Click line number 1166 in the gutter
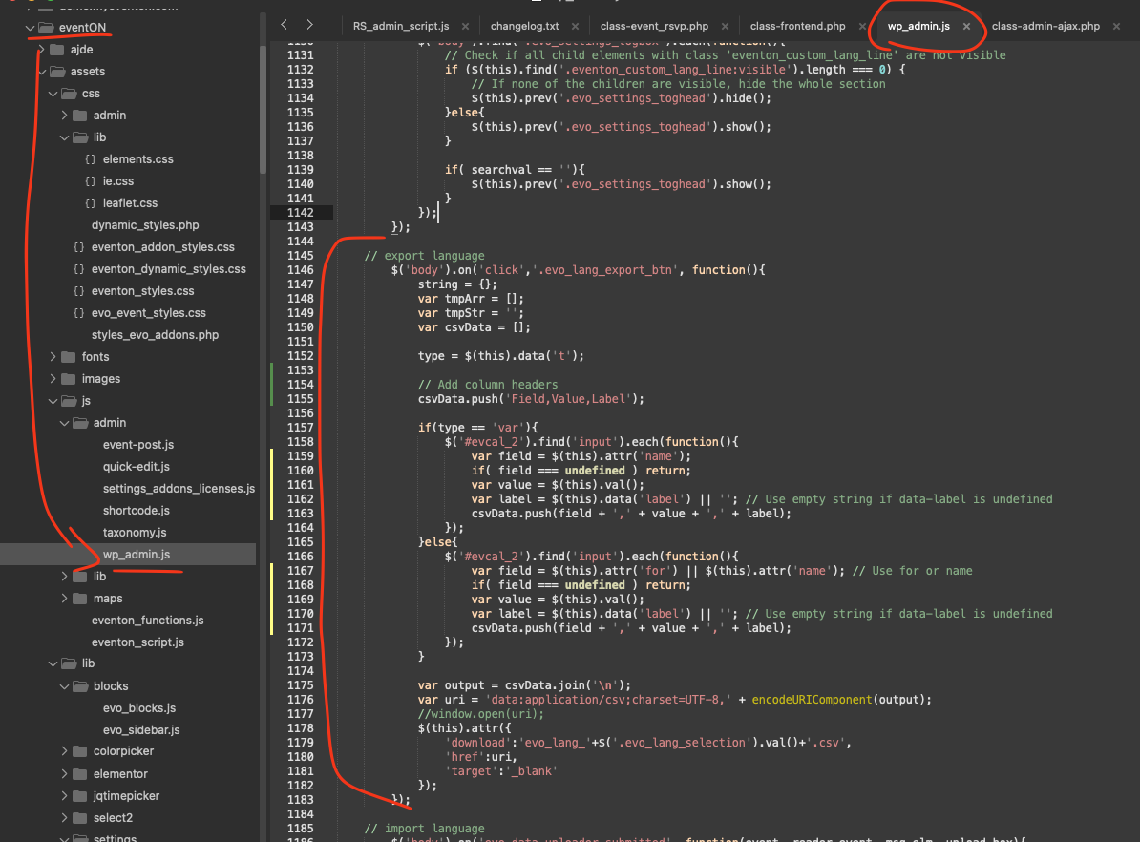Viewport: 1140px width, 842px height. pyautogui.click(x=300, y=557)
